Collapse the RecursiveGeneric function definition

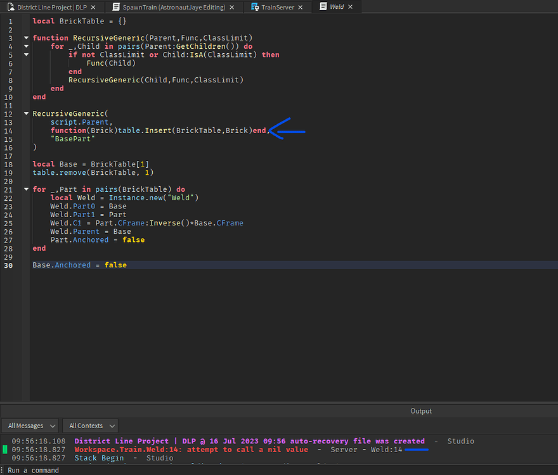click(25, 37)
